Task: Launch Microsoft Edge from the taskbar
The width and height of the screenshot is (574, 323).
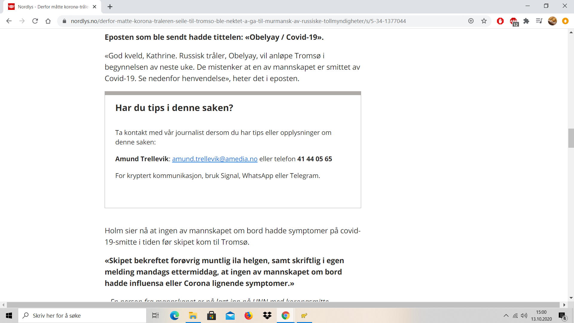Action: point(174,316)
